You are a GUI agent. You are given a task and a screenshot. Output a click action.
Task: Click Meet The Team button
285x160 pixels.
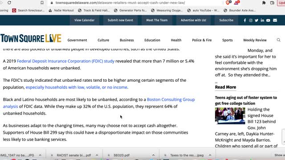(157, 20)
